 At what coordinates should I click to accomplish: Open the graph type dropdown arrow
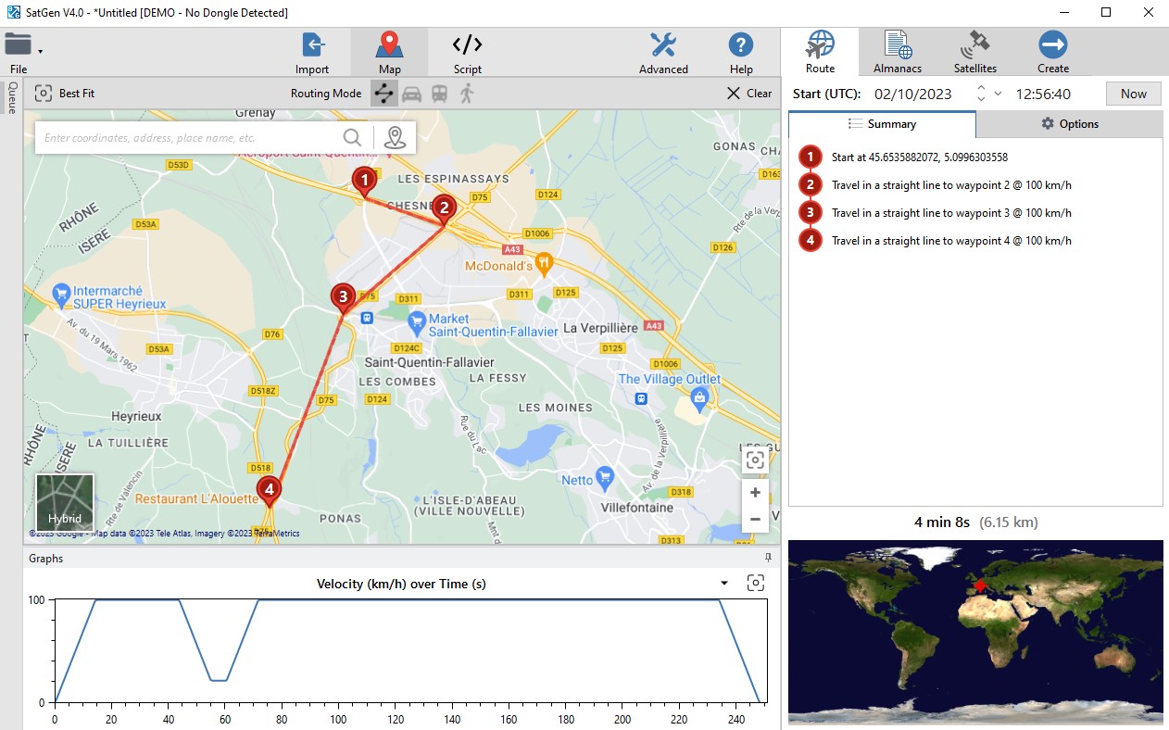coord(724,584)
